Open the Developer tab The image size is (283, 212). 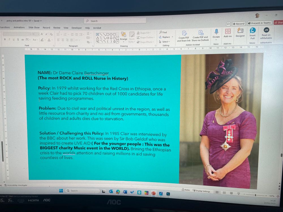pyautogui.click(x=77, y=28)
